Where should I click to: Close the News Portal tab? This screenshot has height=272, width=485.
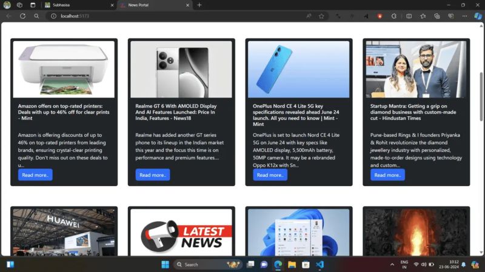point(187,5)
